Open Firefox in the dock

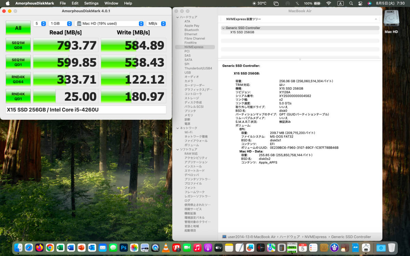(x=39, y=247)
